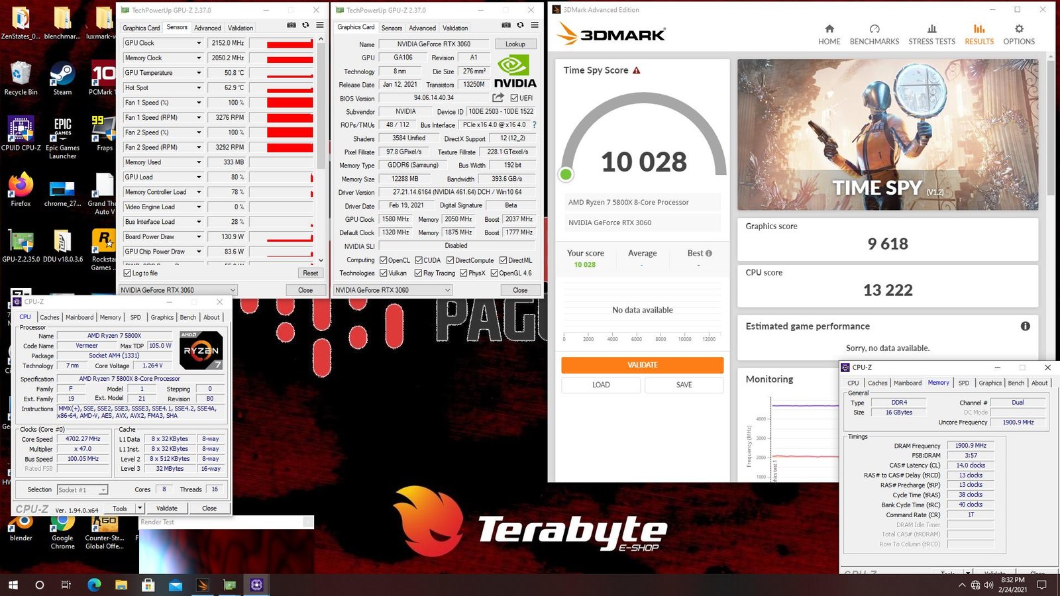1060x596 pixels.
Task: Open the 3DMark Home section
Action: tap(829, 34)
